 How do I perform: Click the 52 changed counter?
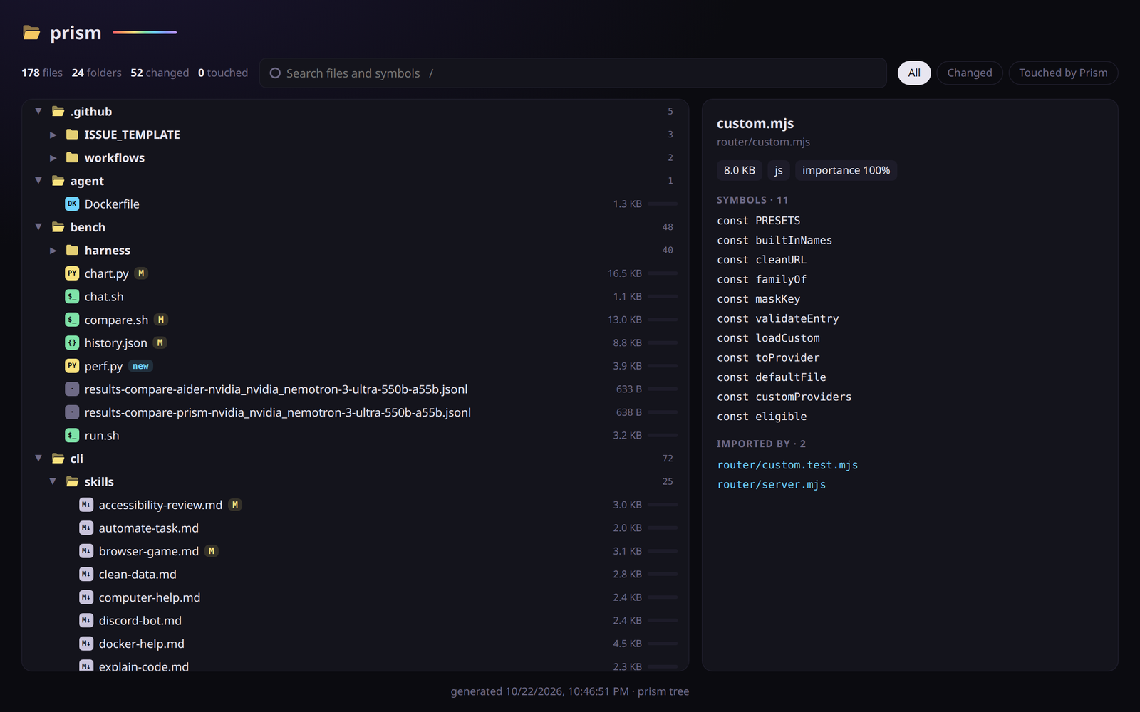160,73
